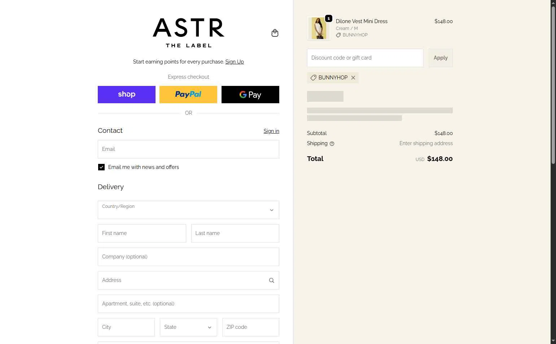Viewport: 556px width, 344px height.
Task: Uncheck Email me with news and offers
Action: 101,167
